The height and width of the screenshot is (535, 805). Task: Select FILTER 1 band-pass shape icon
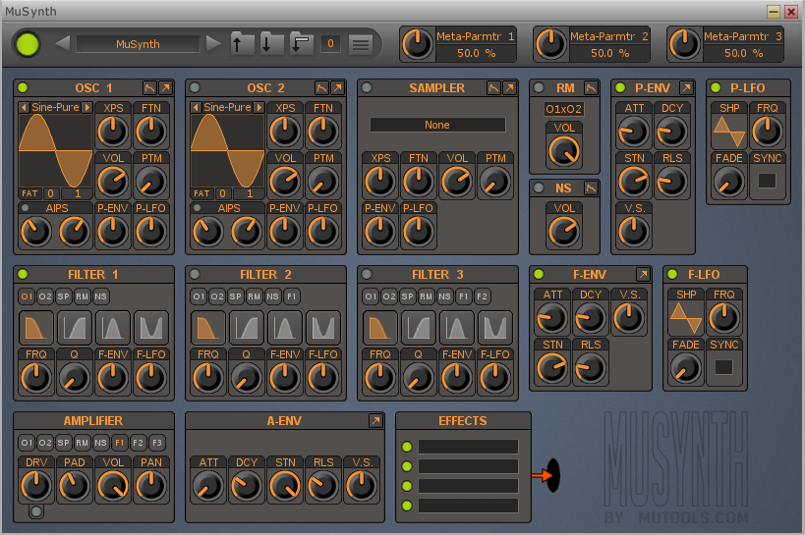113,327
